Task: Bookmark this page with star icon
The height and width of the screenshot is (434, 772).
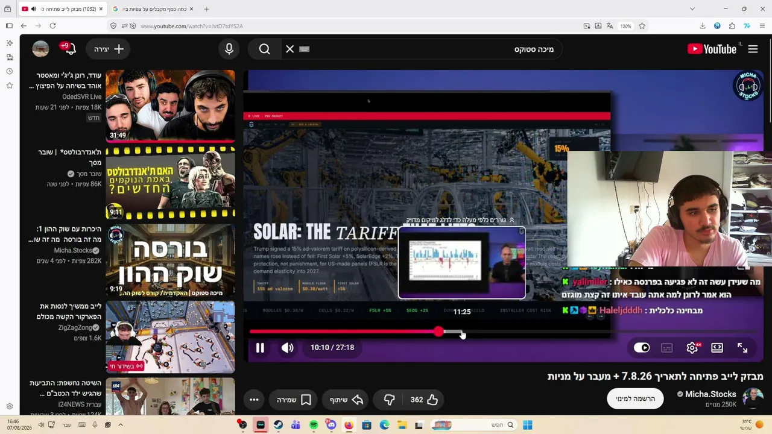Action: point(642,26)
